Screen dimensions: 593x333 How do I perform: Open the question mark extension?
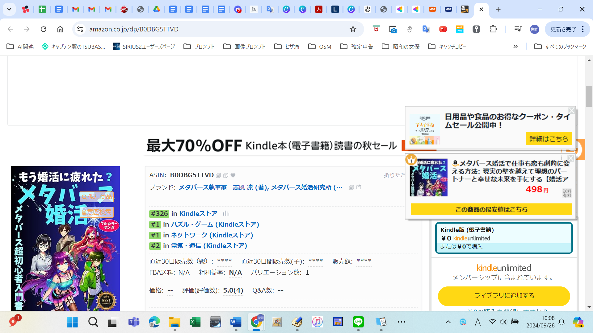pyautogui.click(x=476, y=29)
